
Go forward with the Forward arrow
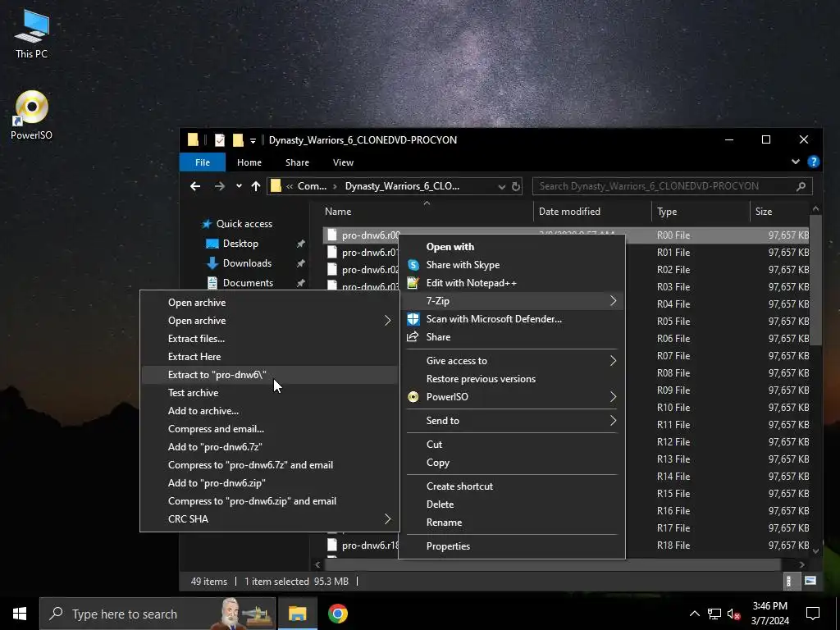tap(220, 186)
